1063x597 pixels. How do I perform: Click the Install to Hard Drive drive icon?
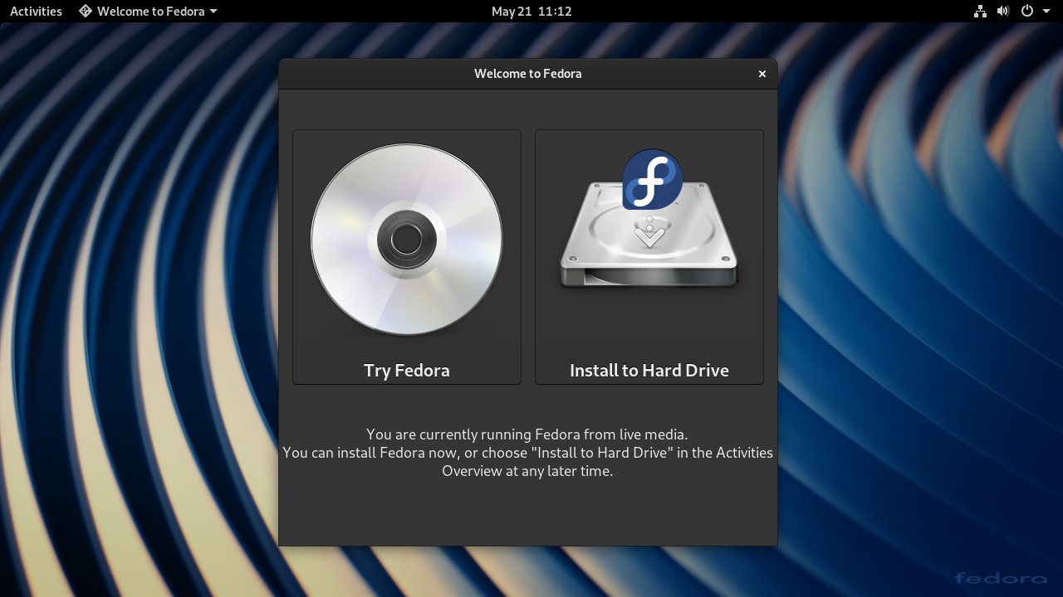649,220
